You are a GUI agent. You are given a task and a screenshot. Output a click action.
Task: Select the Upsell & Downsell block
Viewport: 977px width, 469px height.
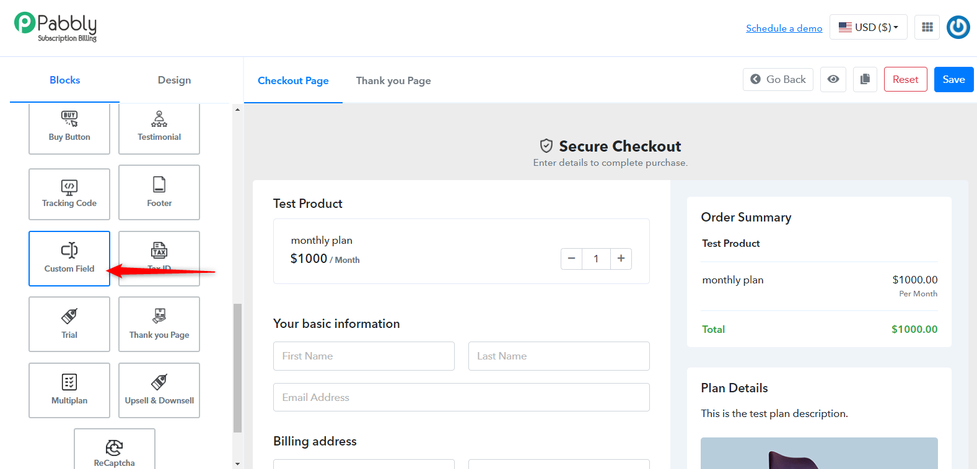159,390
